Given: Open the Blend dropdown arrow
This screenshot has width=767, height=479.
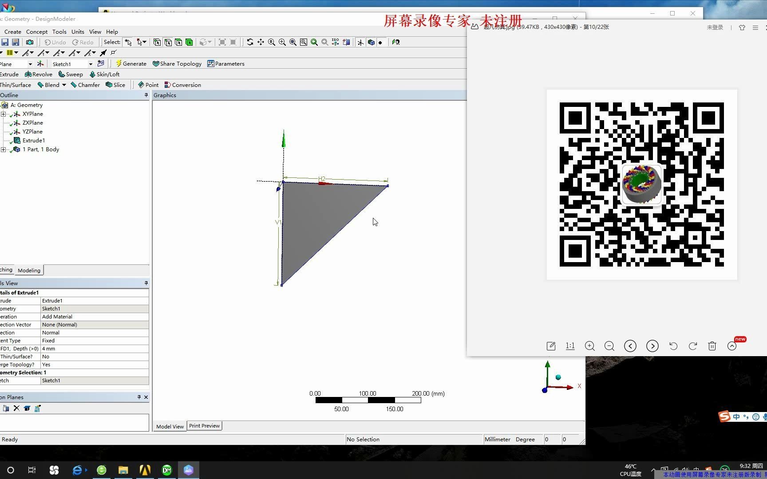Looking at the screenshot, I should [x=64, y=85].
